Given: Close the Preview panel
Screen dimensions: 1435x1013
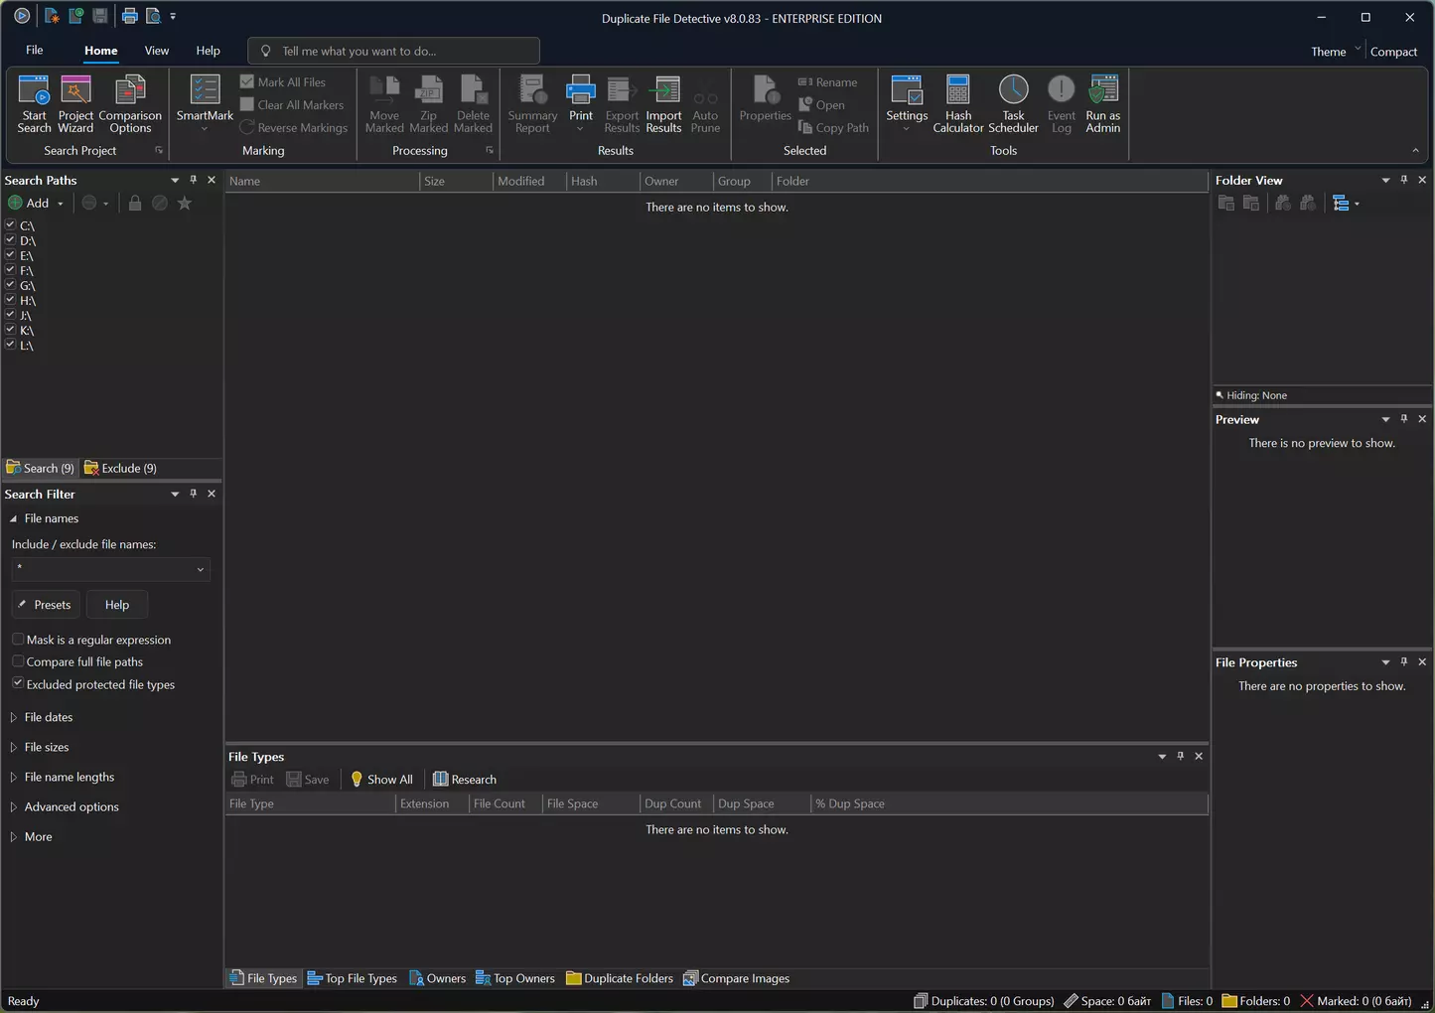Looking at the screenshot, I should (x=1422, y=419).
